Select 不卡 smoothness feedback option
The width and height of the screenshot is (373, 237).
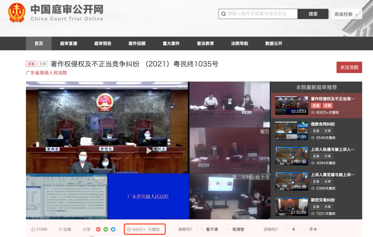point(310,229)
